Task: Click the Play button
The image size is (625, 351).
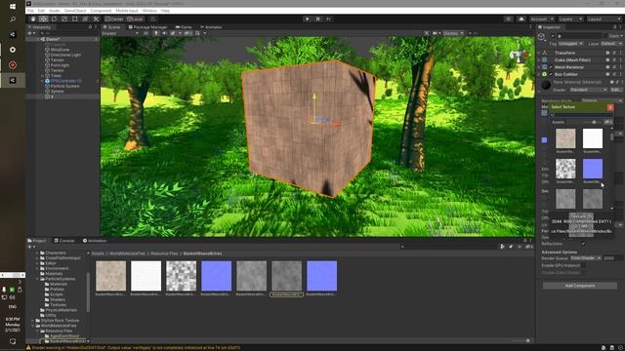Action: [x=307, y=19]
